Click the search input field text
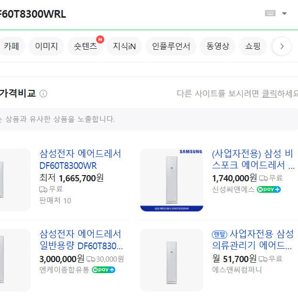Screen dimensions: 298x298 click(x=33, y=14)
